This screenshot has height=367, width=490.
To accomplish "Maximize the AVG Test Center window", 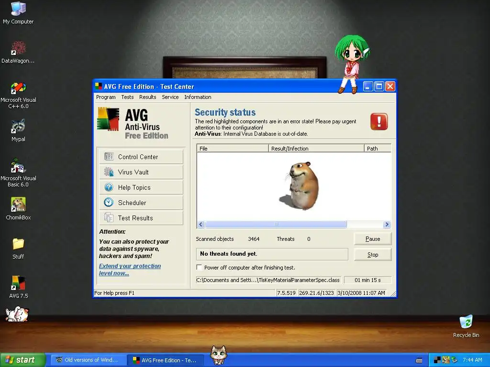I will [379, 86].
